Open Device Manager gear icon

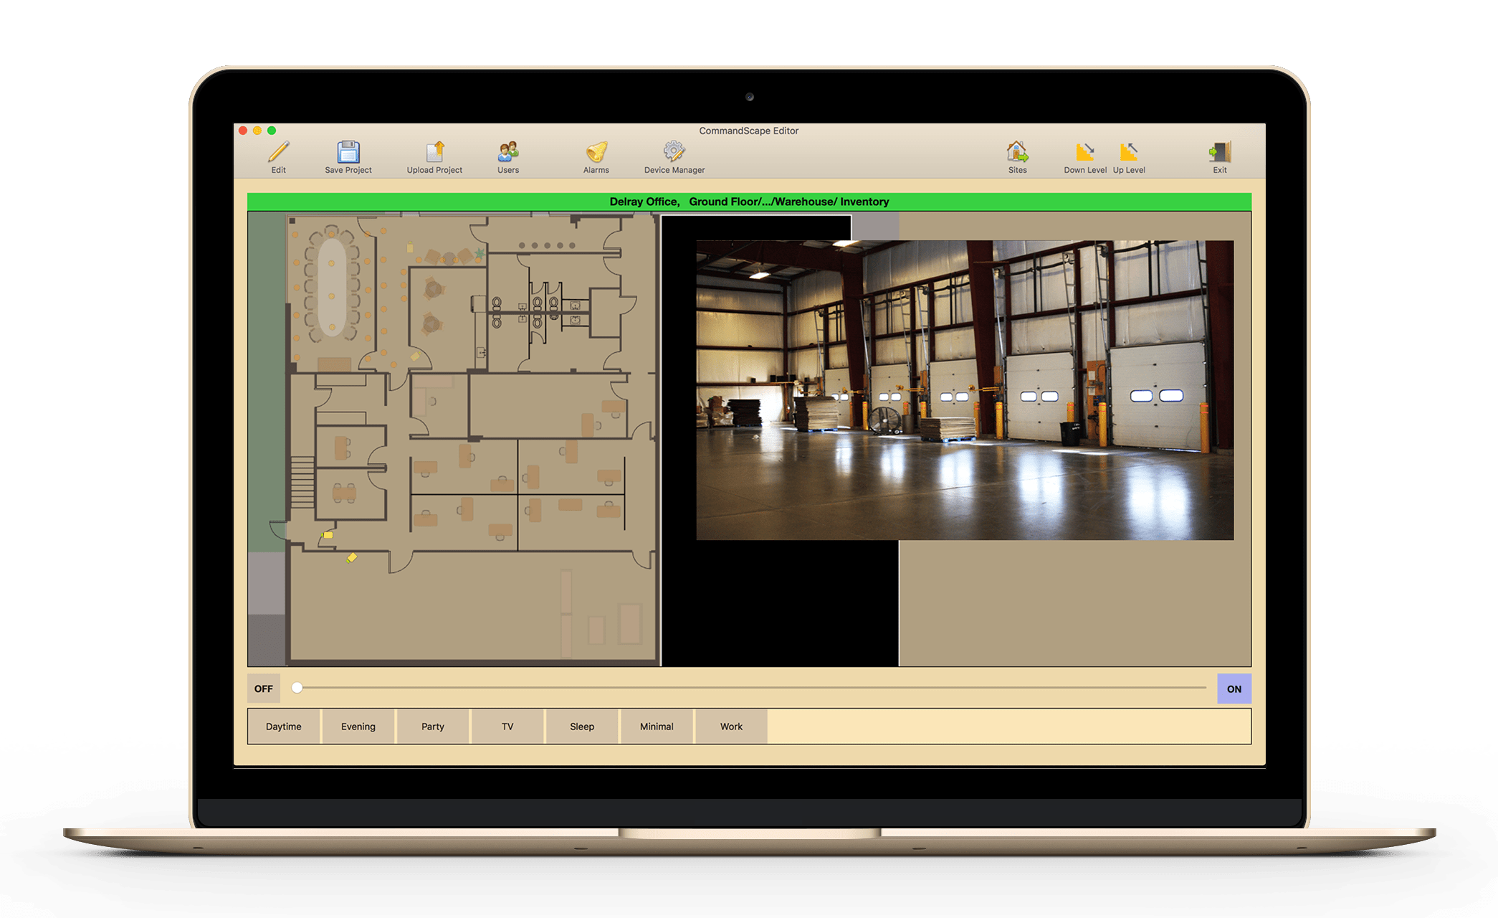point(674,152)
